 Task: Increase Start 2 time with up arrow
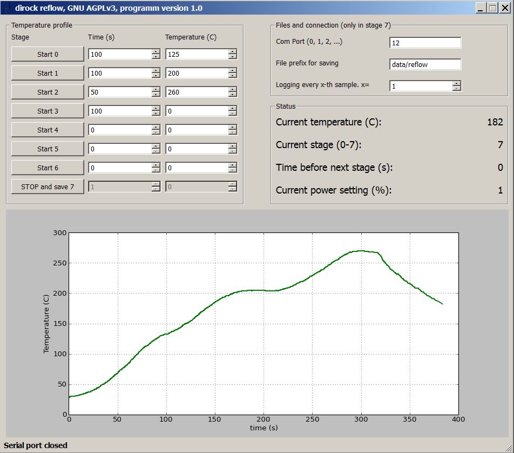pyautogui.click(x=156, y=90)
